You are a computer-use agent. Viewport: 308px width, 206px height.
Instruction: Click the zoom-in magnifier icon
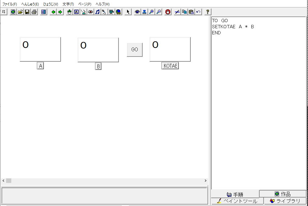[151, 12]
